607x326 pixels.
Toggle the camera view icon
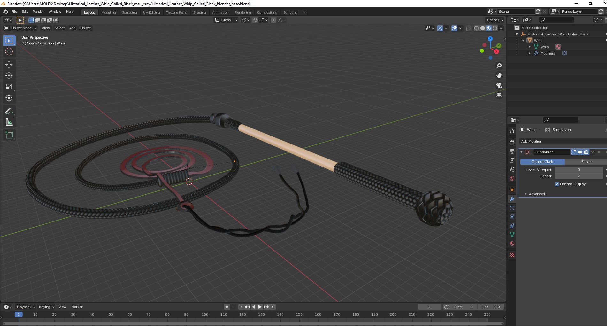499,85
